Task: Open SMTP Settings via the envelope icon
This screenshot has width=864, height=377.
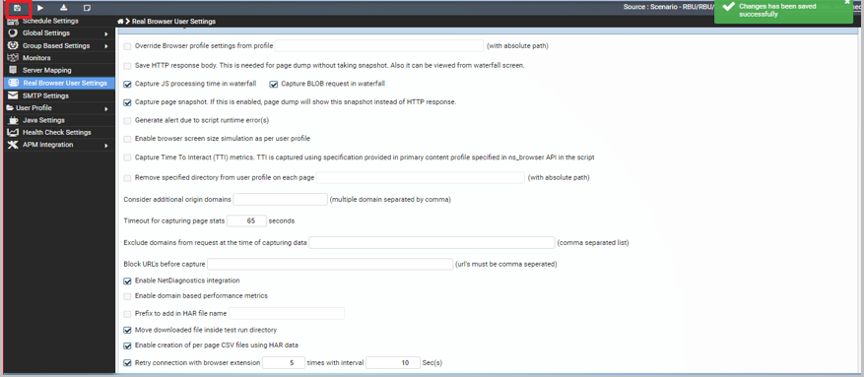Action: point(13,95)
